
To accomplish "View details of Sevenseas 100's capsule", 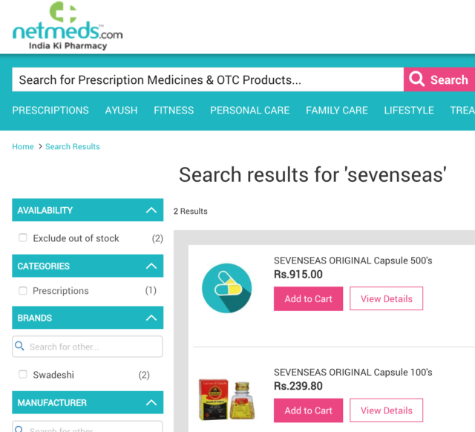I will coord(386,410).
